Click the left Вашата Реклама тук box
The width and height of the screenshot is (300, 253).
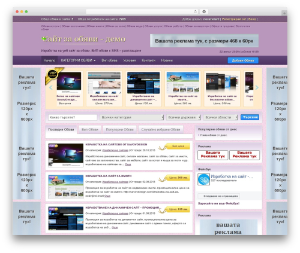(x=213, y=155)
